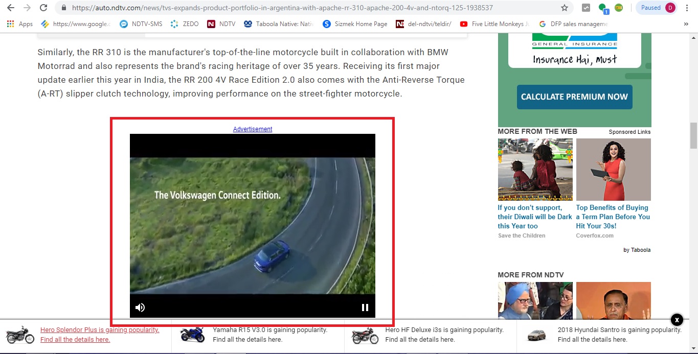Image resolution: width=698 pixels, height=354 pixels.
Task: Click the Volkswagen Connect Edition video
Action: coord(253,226)
